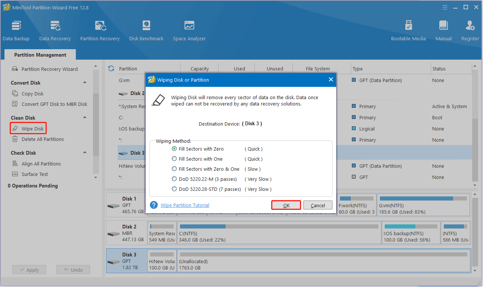Choose DoD 5220.28-STD (7 passes) method

pyautogui.click(x=174, y=189)
